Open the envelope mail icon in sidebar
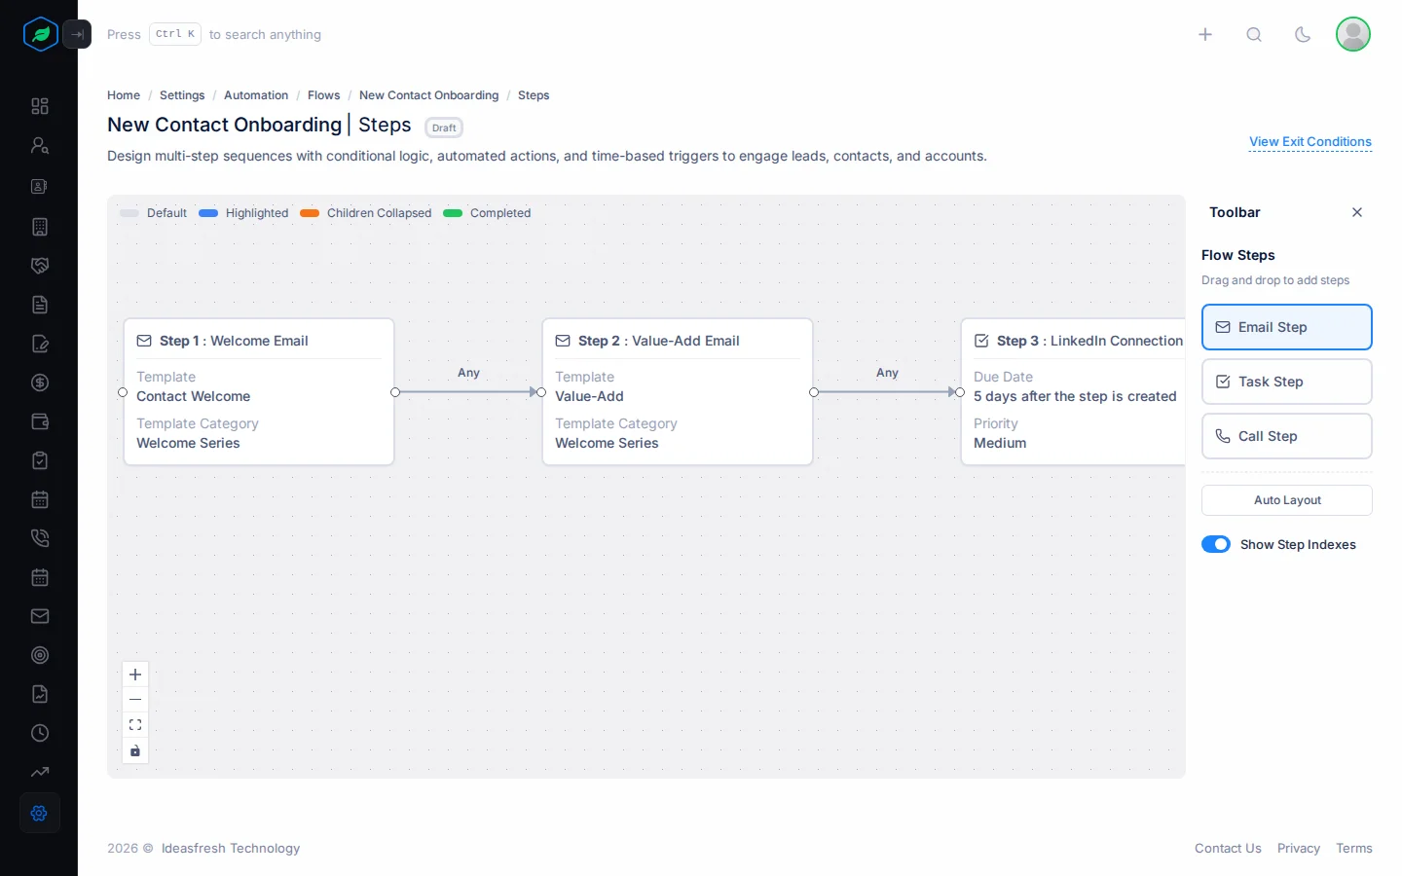Image resolution: width=1402 pixels, height=876 pixels. 40,616
